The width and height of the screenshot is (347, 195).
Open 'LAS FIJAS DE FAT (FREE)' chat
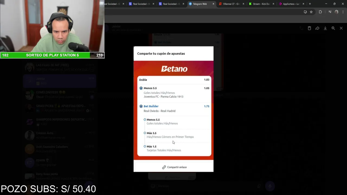coord(60,67)
